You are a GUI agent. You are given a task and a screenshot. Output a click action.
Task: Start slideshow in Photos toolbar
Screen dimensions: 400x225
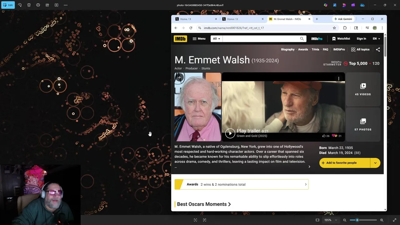point(56,5)
